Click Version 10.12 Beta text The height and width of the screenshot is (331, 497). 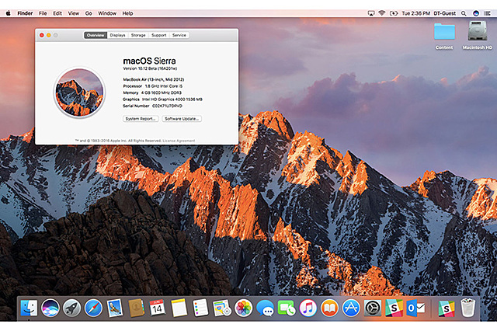pyautogui.click(x=150, y=68)
